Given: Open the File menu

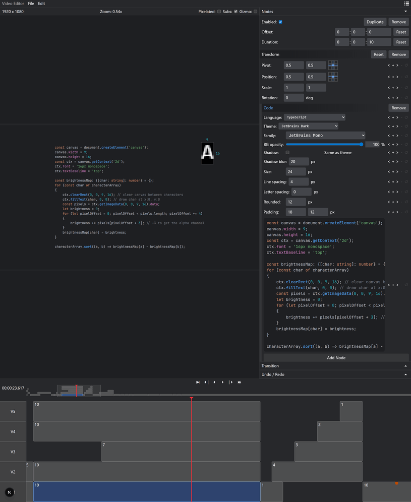Looking at the screenshot, I should [31, 4].
